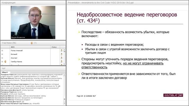Click the person icon in Акуланг row
The image size is (189, 106).
(x=61, y=58)
